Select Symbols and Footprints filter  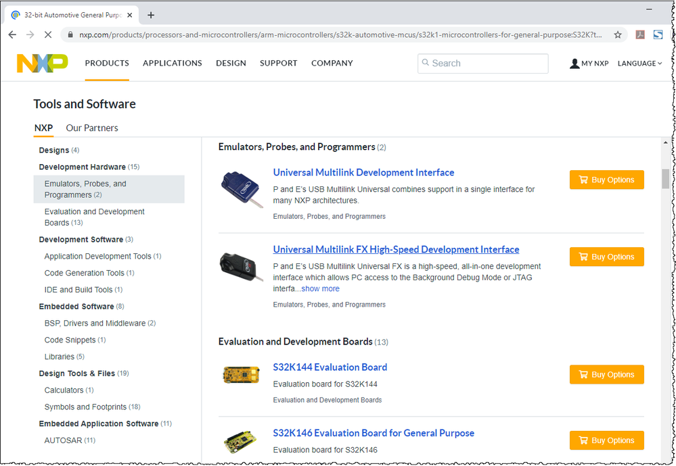92,407
